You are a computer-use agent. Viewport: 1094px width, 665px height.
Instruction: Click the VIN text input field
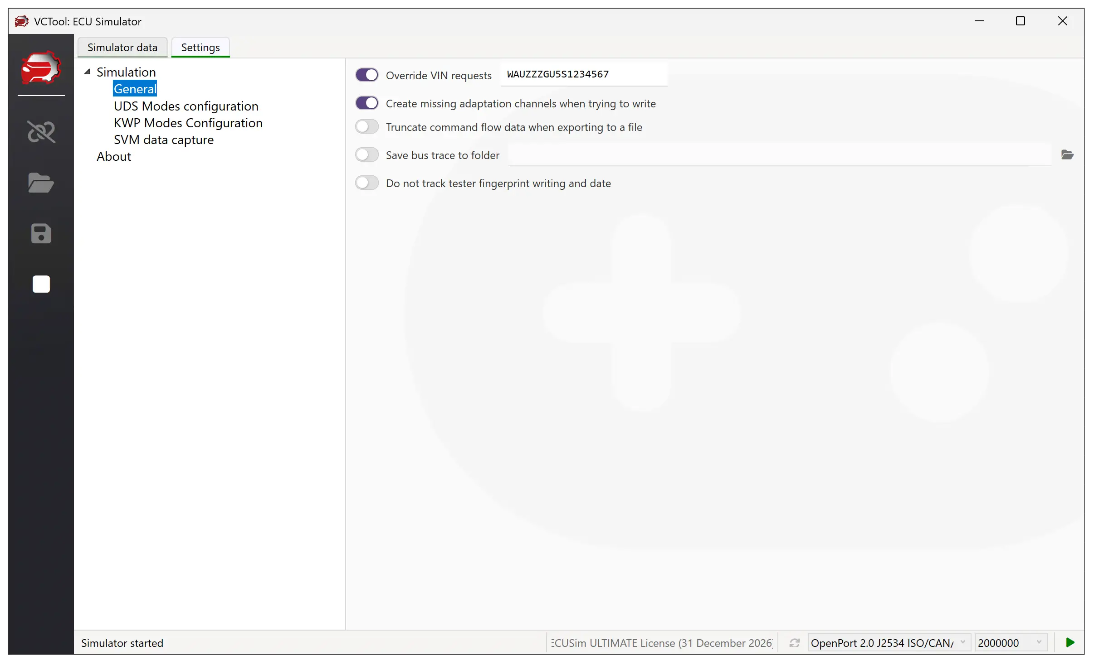point(583,74)
